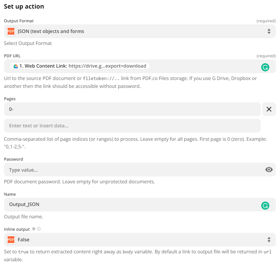Select the second Inline output radio option
This screenshot has width=280, height=264.
[39, 229]
